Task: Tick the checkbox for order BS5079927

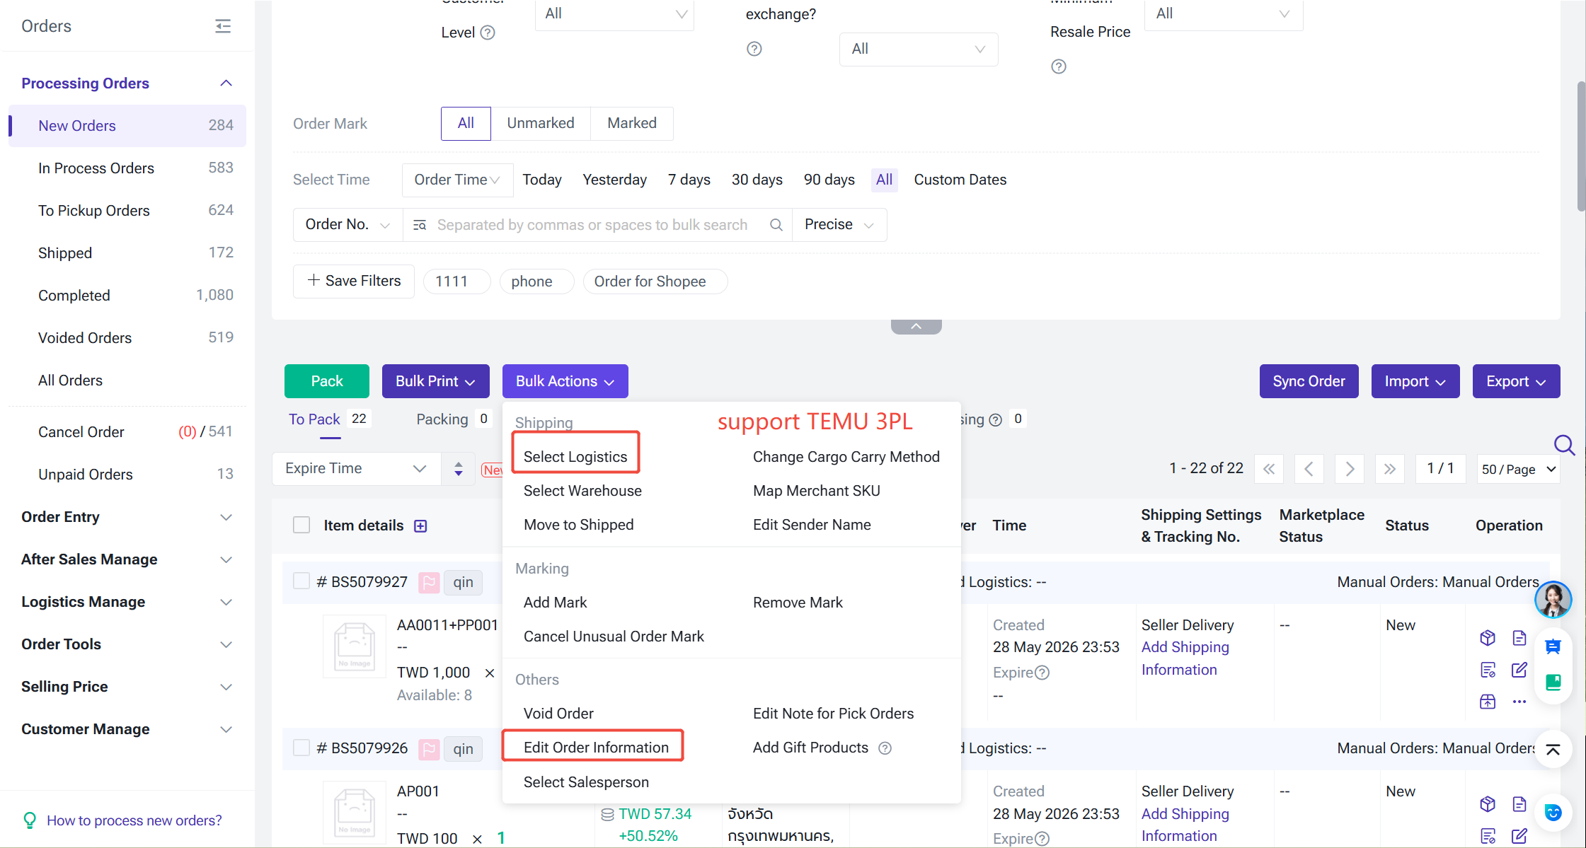Action: coord(301,581)
